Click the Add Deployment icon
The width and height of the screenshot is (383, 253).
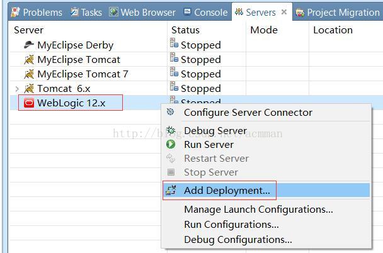171,190
